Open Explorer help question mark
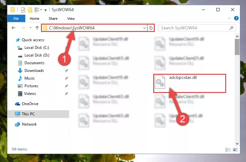 coord(236,18)
